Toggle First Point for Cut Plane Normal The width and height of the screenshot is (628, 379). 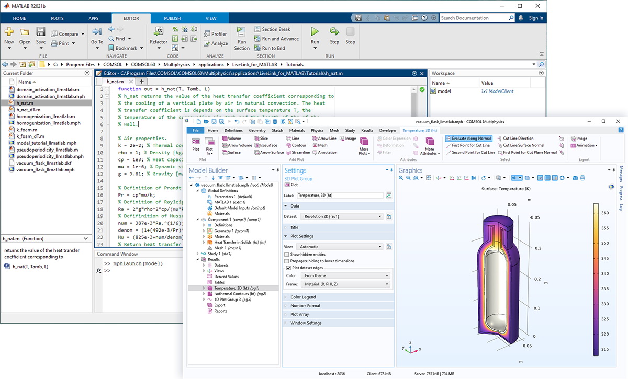(527, 152)
